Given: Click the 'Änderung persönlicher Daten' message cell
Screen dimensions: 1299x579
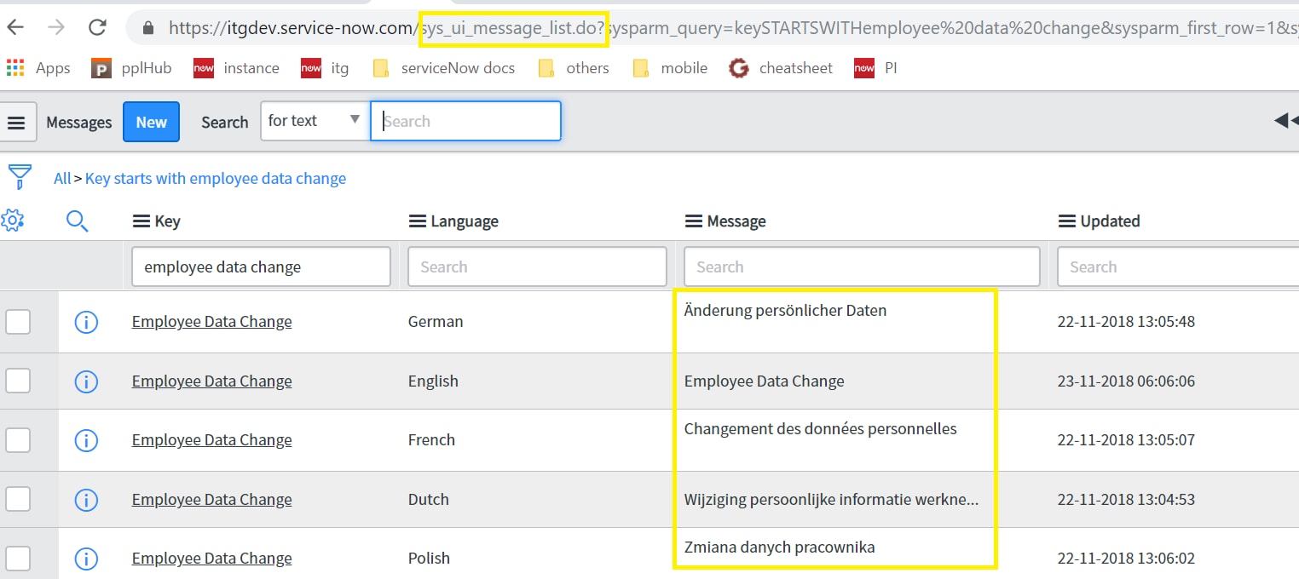Looking at the screenshot, I should pyautogui.click(x=785, y=311).
